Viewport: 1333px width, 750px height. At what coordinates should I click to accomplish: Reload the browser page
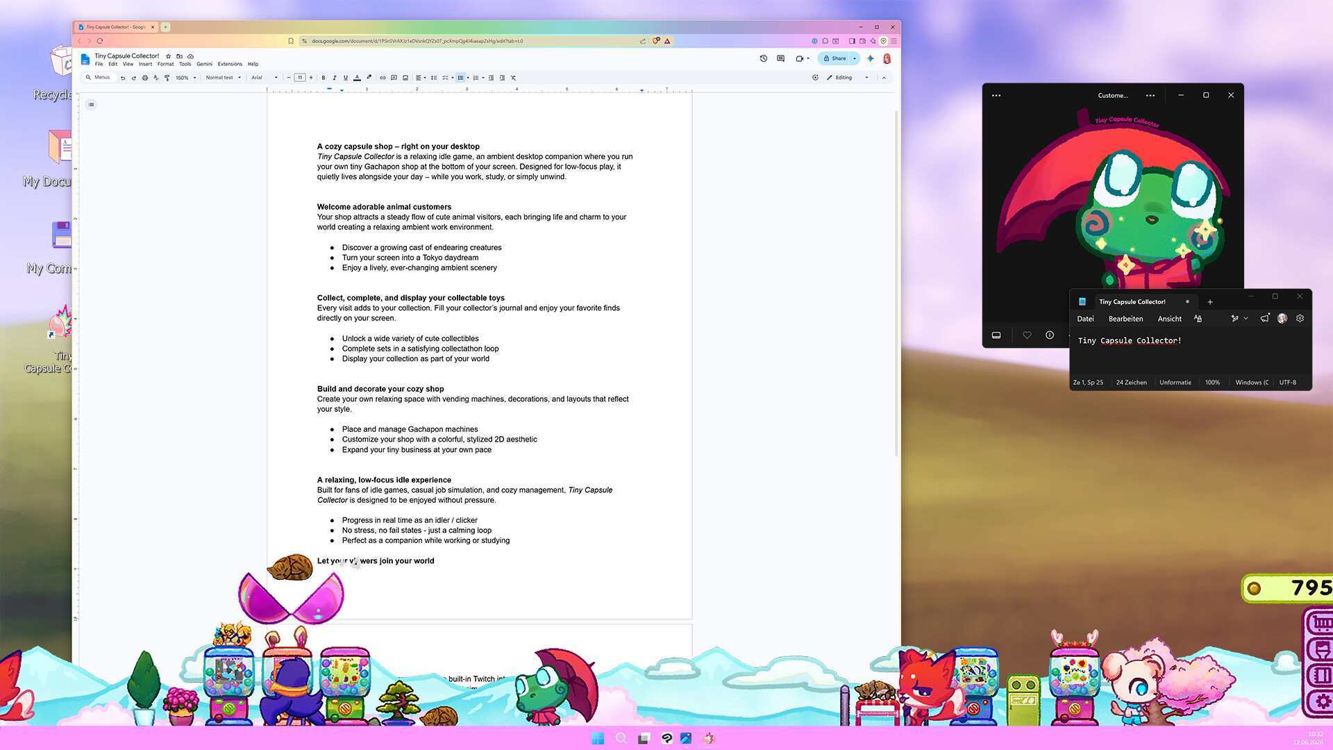click(x=100, y=41)
